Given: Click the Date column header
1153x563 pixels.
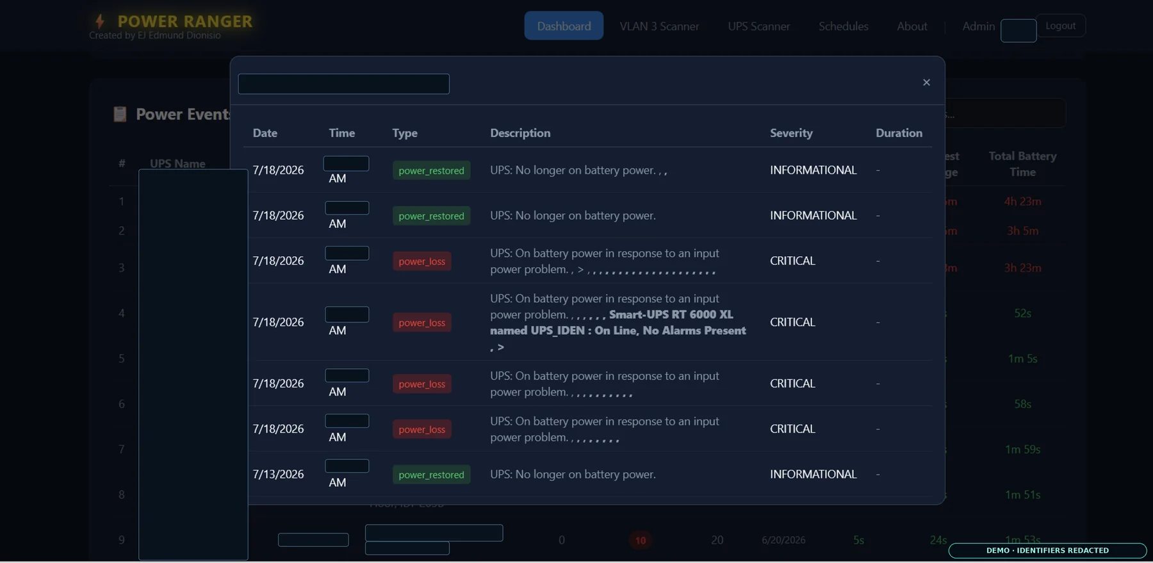Looking at the screenshot, I should [265, 133].
